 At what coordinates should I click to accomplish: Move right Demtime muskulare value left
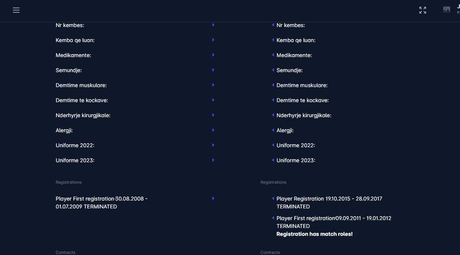click(273, 85)
